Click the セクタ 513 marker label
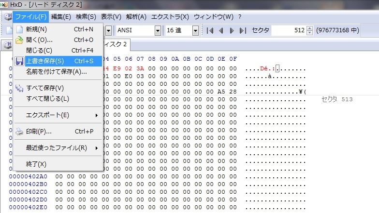379x213 pixels. click(337, 99)
